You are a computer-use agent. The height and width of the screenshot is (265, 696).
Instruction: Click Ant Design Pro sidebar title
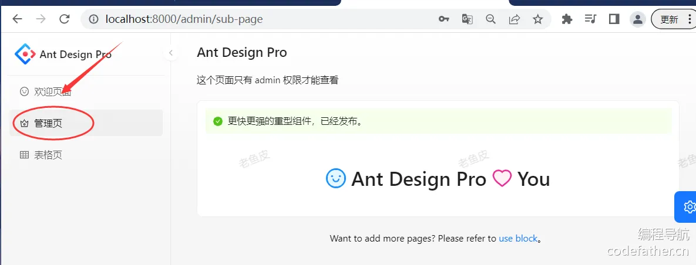(75, 55)
